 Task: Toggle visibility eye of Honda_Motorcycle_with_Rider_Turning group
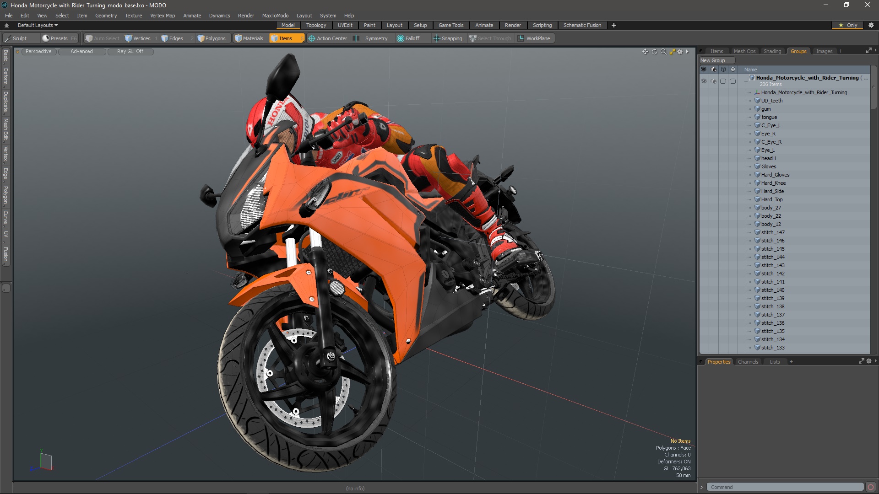point(704,81)
